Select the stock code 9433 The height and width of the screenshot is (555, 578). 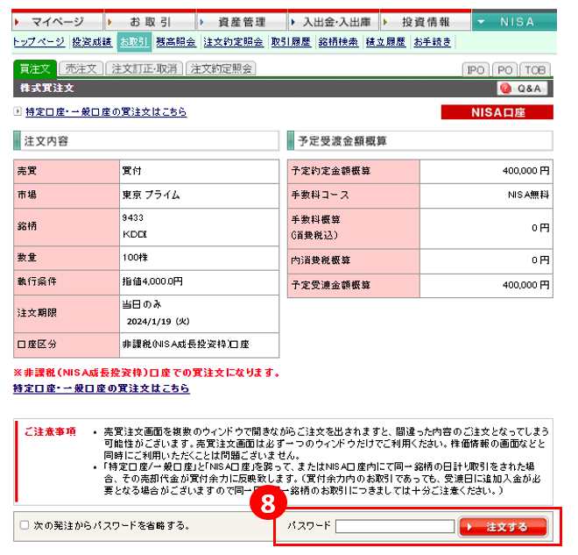pyautogui.click(x=133, y=217)
